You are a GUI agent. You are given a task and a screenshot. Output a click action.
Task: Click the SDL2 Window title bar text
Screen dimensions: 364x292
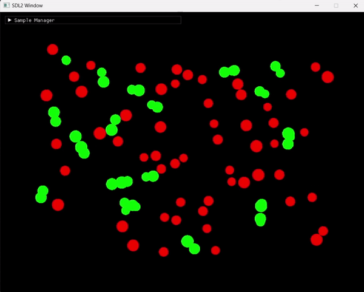tap(27, 5)
